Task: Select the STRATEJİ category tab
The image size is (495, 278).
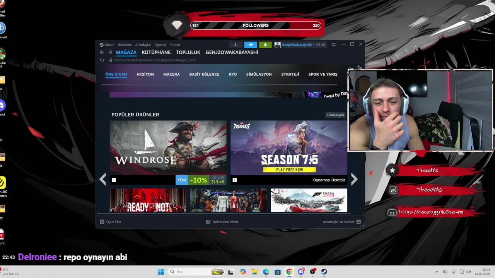Action: point(290,74)
